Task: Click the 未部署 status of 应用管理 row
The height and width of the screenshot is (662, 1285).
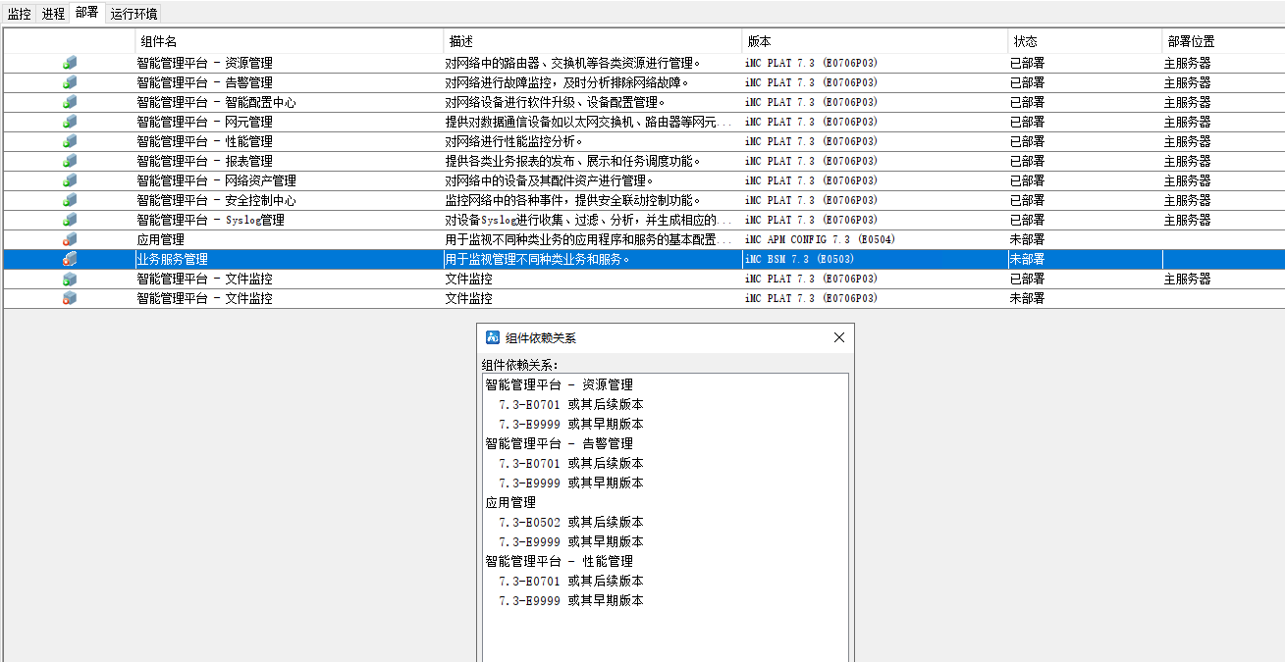Action: point(1028,239)
